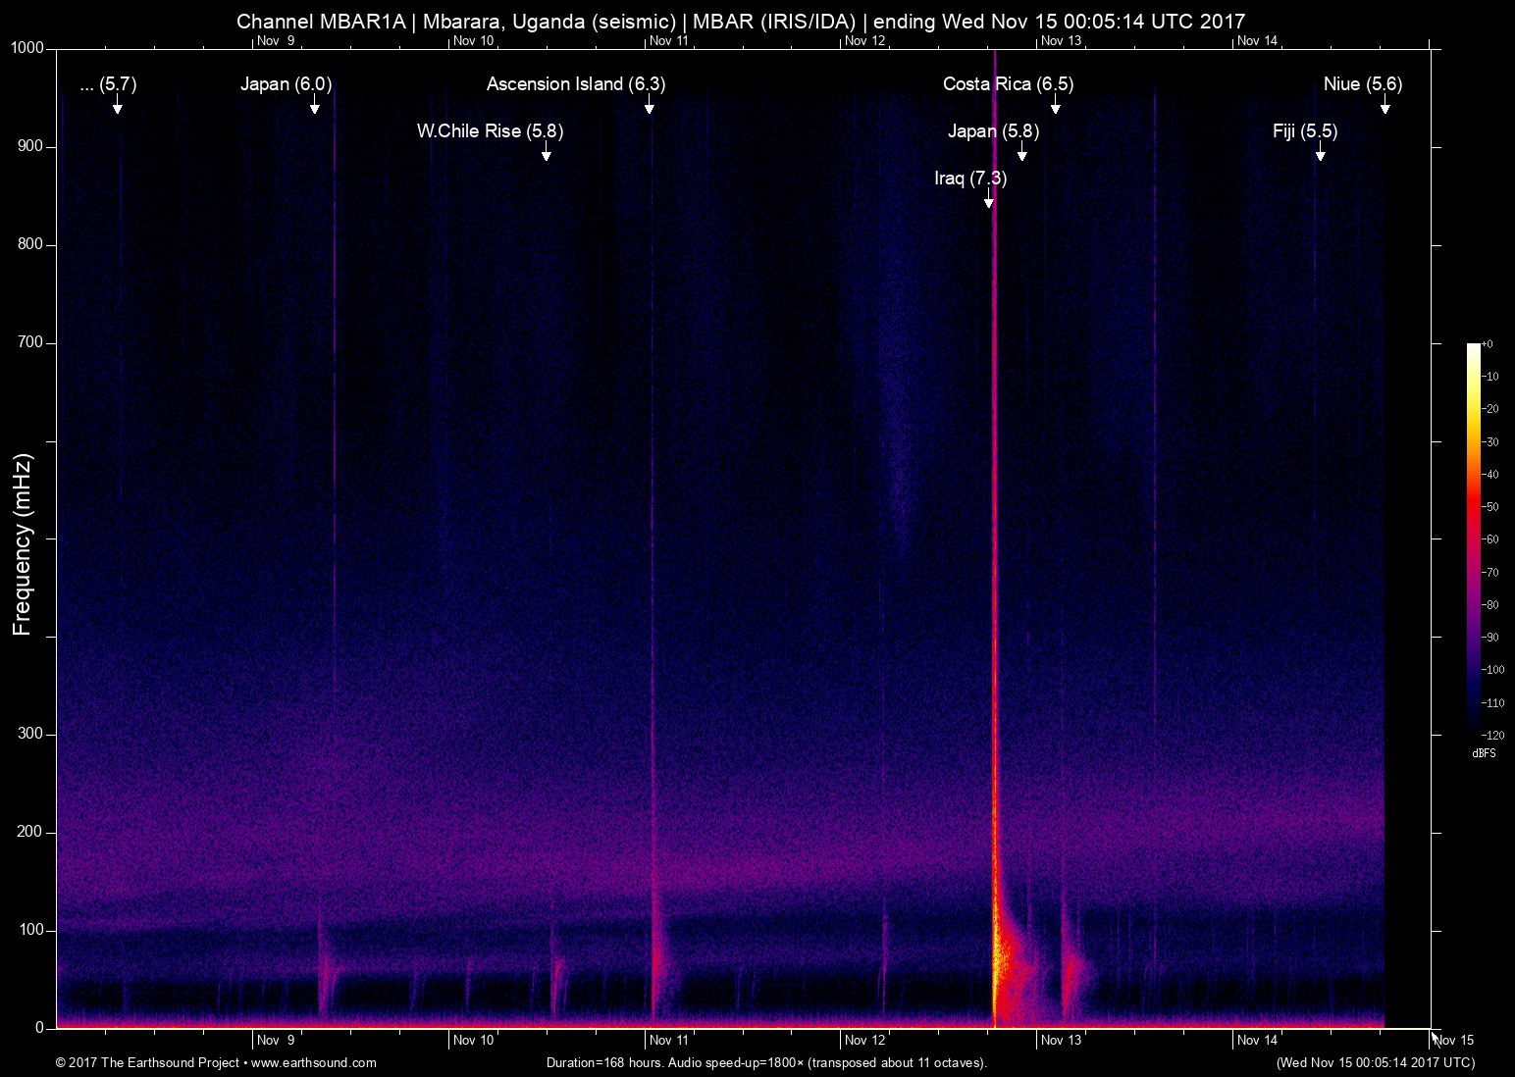Click the Niue (5.6) arrow marker

point(1385,106)
